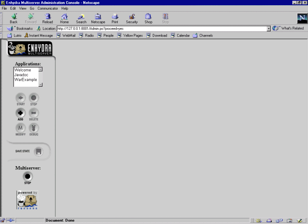Click the SAVE STATE disk icon
The height and width of the screenshot is (224, 308).
tap(38, 152)
